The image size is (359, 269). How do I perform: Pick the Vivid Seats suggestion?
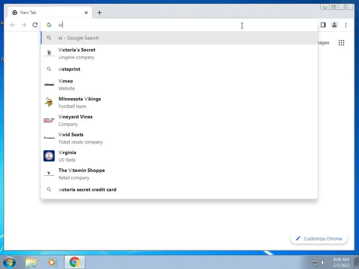pos(179,138)
